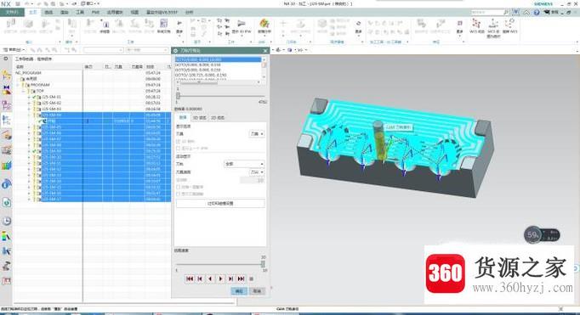The image size is (580, 315).
Task: Click the animation speed slider handle
Action: [x=263, y=264]
